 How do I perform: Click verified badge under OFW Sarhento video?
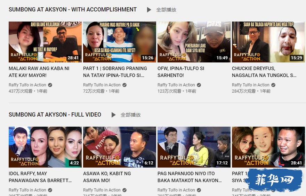(199, 85)
